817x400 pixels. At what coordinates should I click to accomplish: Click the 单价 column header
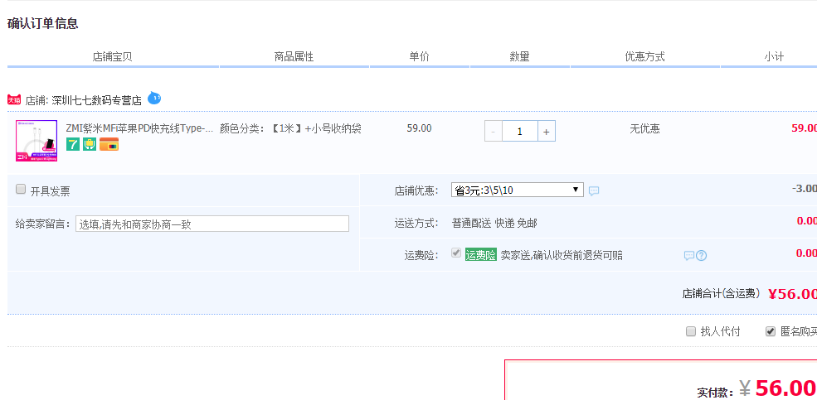(x=420, y=56)
